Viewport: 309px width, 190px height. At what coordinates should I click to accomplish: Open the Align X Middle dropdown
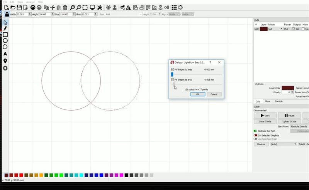click(x=174, y=14)
